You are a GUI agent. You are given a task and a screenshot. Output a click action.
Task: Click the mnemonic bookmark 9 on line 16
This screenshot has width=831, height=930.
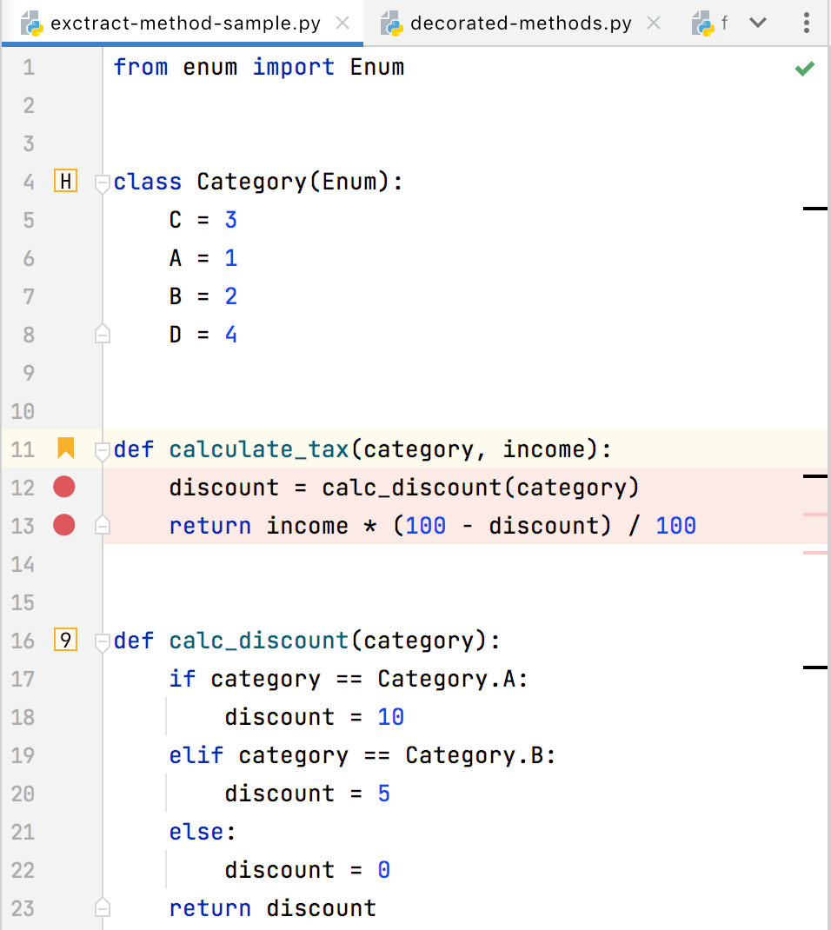[x=66, y=640]
